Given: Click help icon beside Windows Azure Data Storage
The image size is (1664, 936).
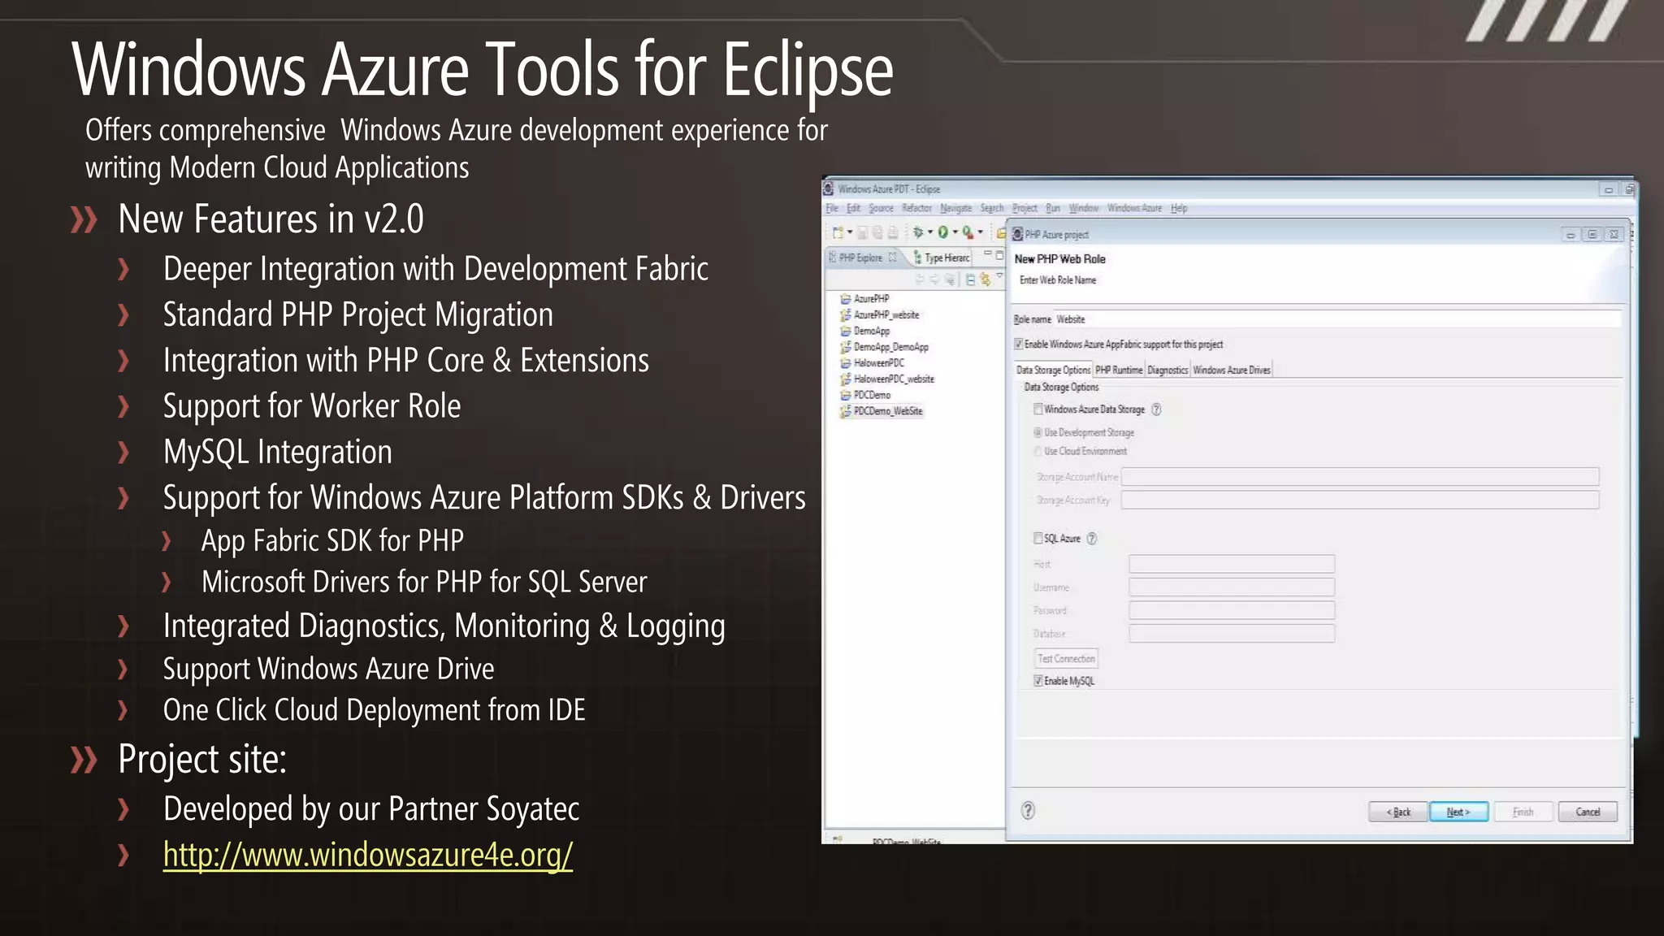Looking at the screenshot, I should [1156, 409].
